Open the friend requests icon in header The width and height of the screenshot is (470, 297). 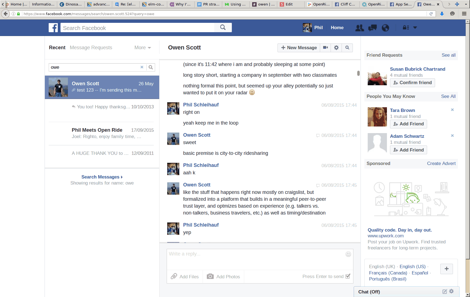pyautogui.click(x=359, y=28)
